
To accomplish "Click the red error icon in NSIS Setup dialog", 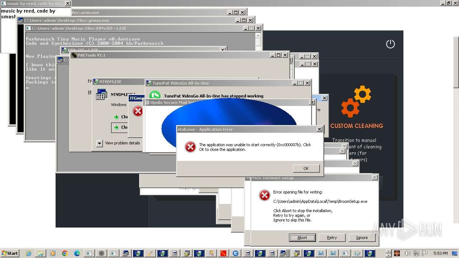I will click(265, 195).
